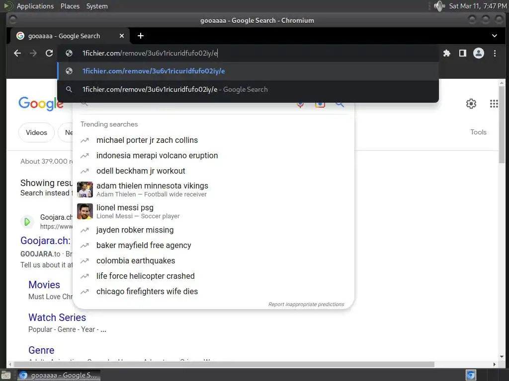Click the blue magnifier search button
Viewport: 509px width, 381px height.
[339, 104]
